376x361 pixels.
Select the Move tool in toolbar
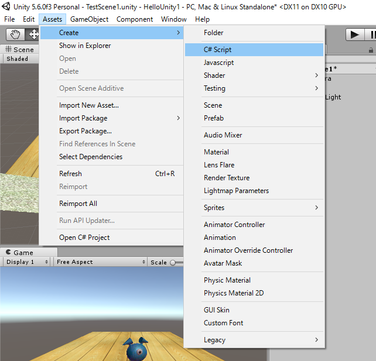(33, 35)
